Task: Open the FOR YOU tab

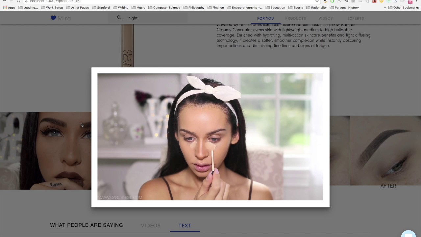Action: pos(265,18)
